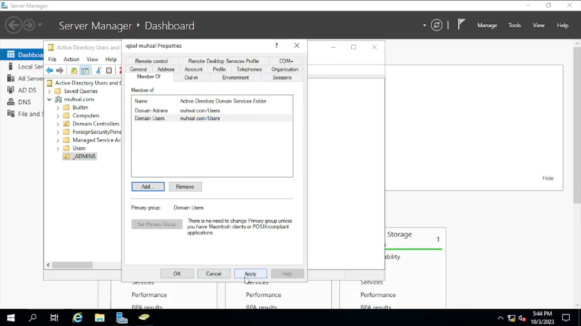
Task: Click the up one level folder icon
Action: pyautogui.click(x=74, y=71)
